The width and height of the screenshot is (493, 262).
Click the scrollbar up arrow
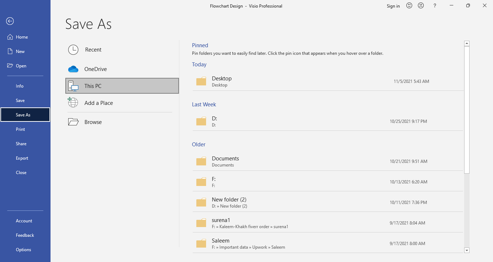467,43
